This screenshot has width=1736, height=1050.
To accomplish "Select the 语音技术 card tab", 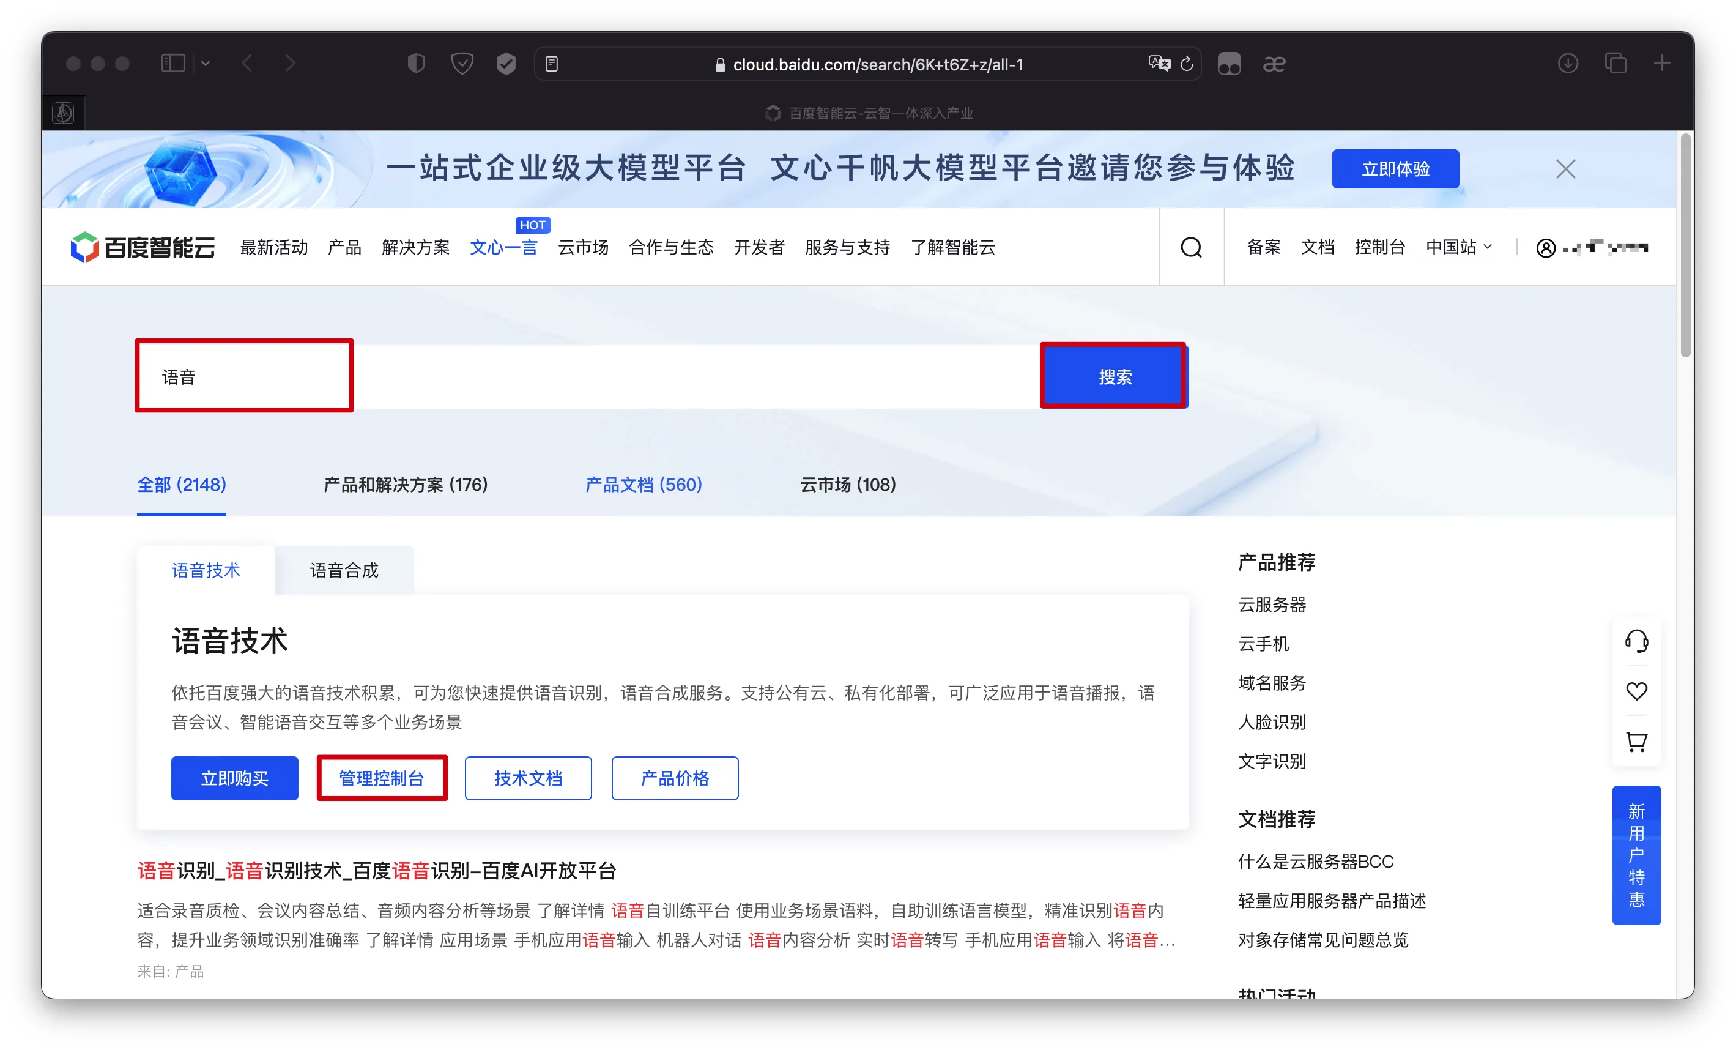I will pos(206,570).
